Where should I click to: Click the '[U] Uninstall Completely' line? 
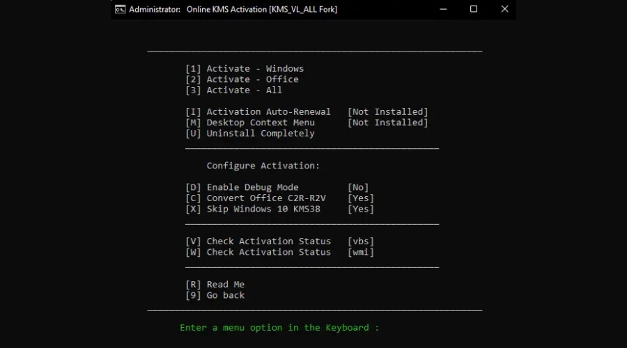pyautogui.click(x=250, y=134)
